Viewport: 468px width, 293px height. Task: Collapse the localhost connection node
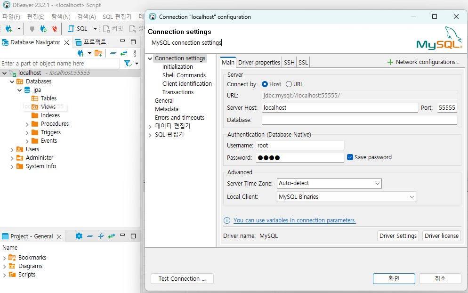(5, 73)
